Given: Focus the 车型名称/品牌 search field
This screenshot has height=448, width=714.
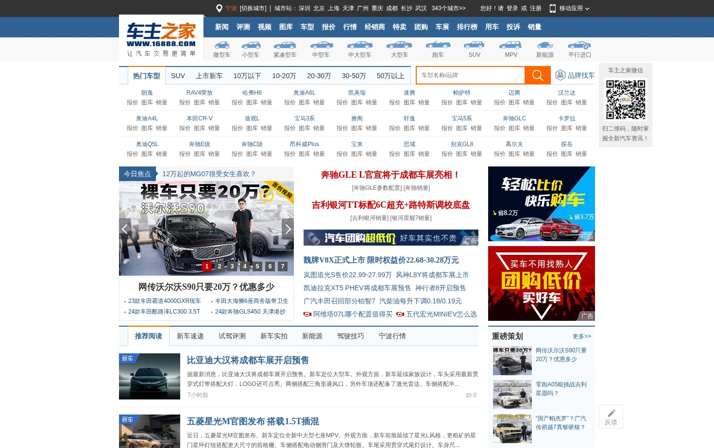Looking at the screenshot, I should pos(471,75).
